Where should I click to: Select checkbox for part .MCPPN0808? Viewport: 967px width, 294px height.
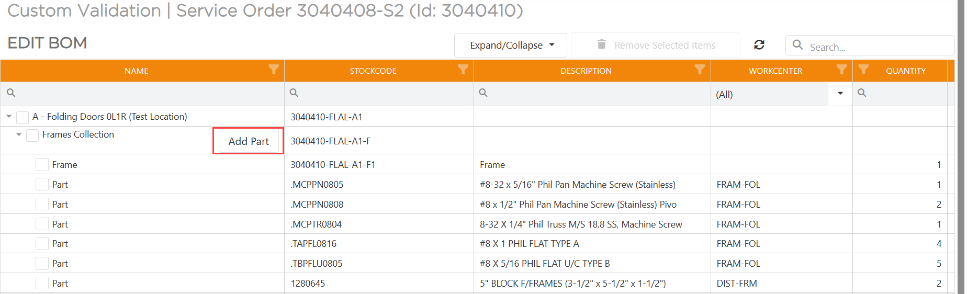42,204
